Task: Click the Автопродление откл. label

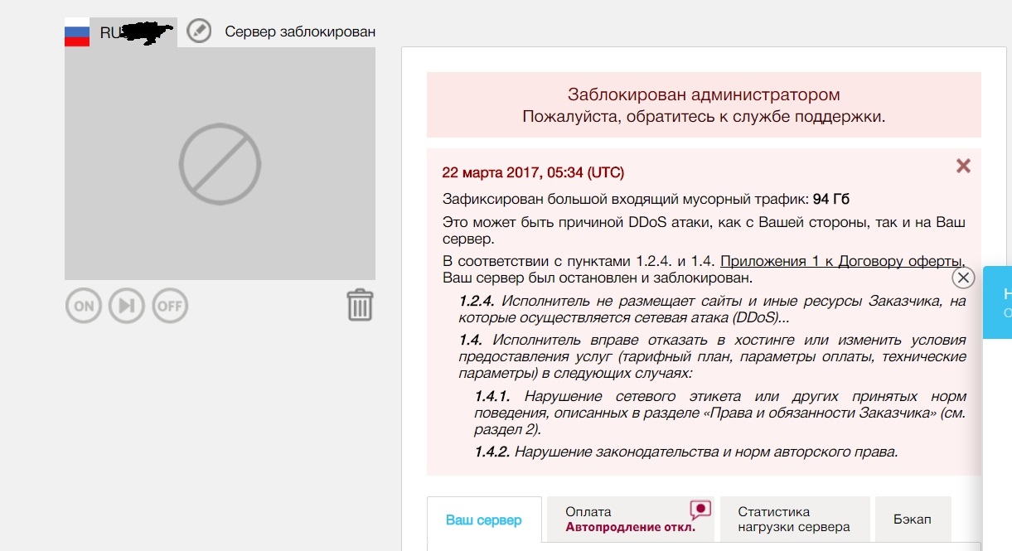Action: point(630,527)
